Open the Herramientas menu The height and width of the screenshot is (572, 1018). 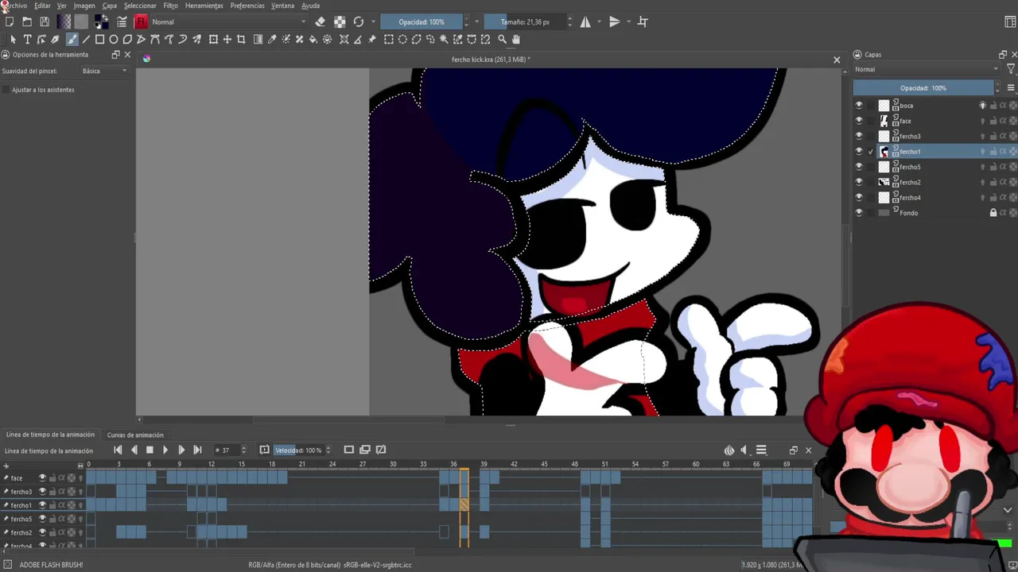(204, 6)
